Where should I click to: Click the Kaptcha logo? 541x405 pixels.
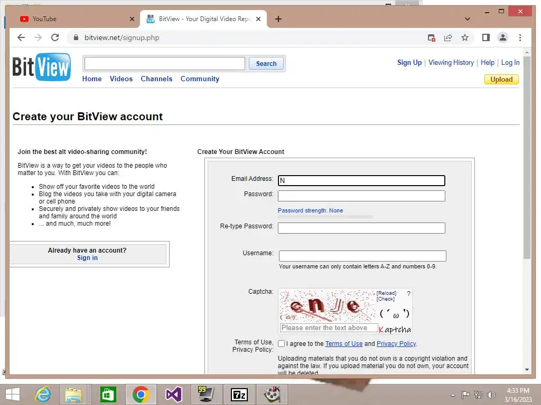pyautogui.click(x=395, y=330)
